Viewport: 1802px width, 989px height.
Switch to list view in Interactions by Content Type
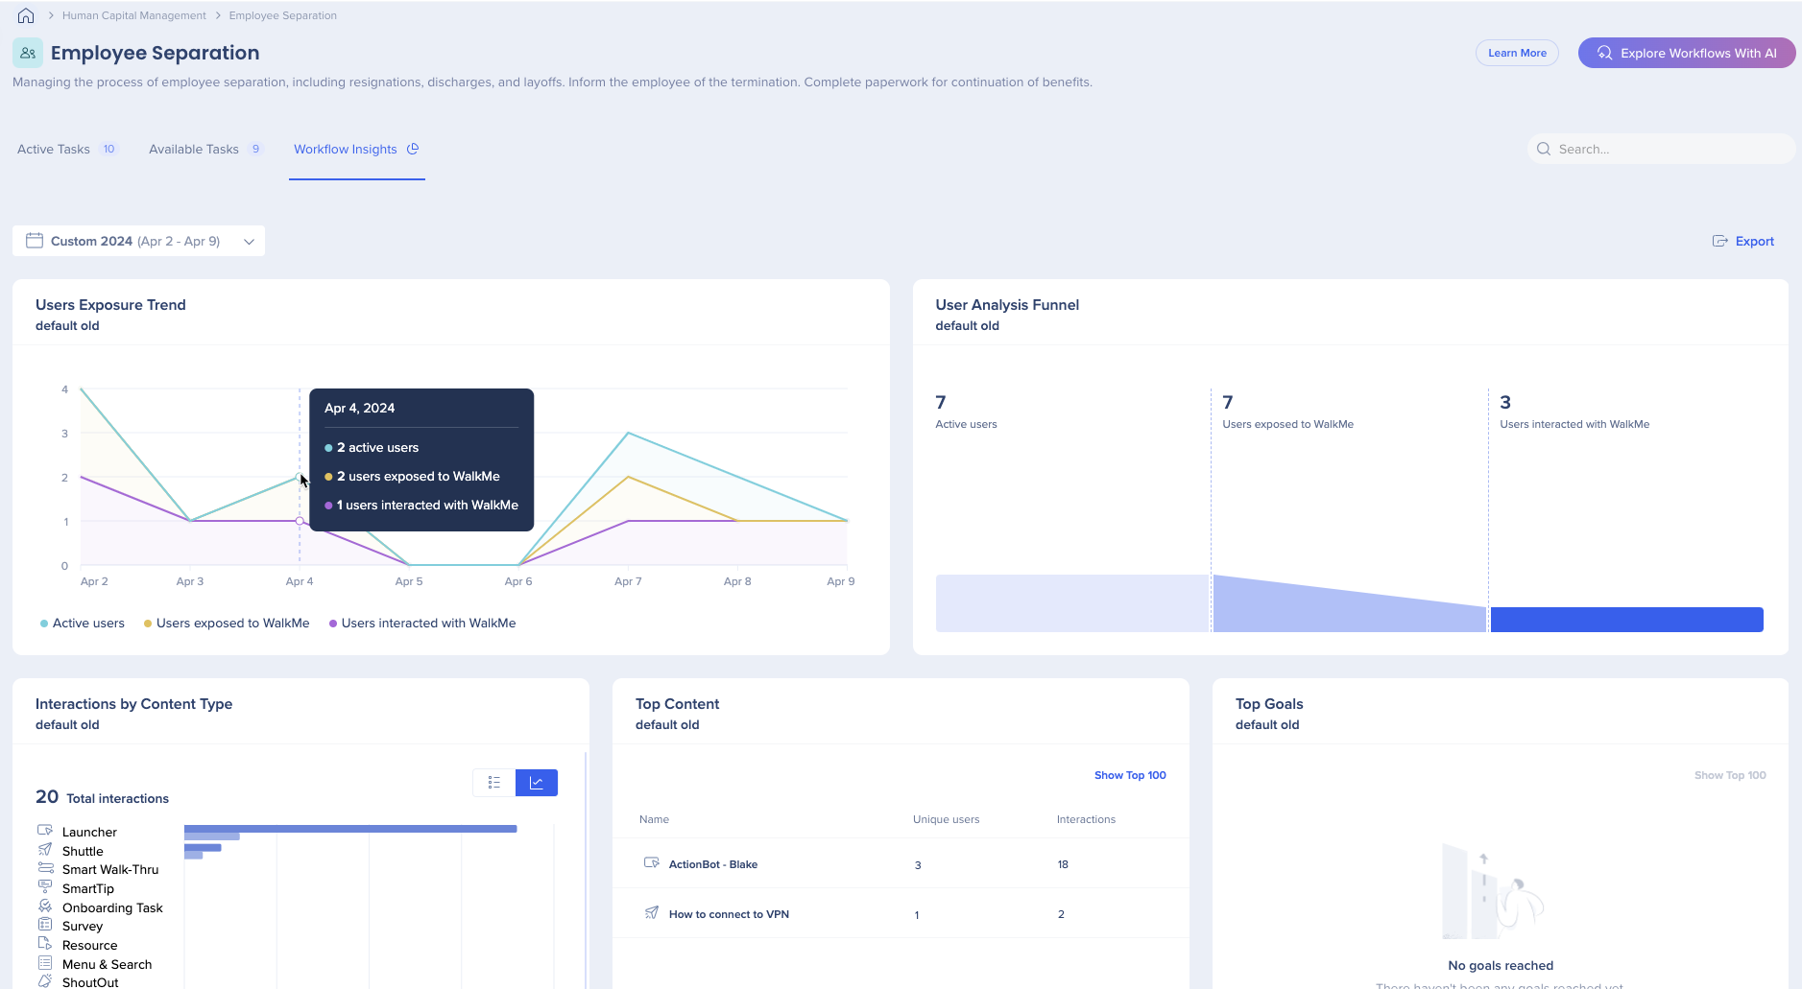tap(493, 782)
